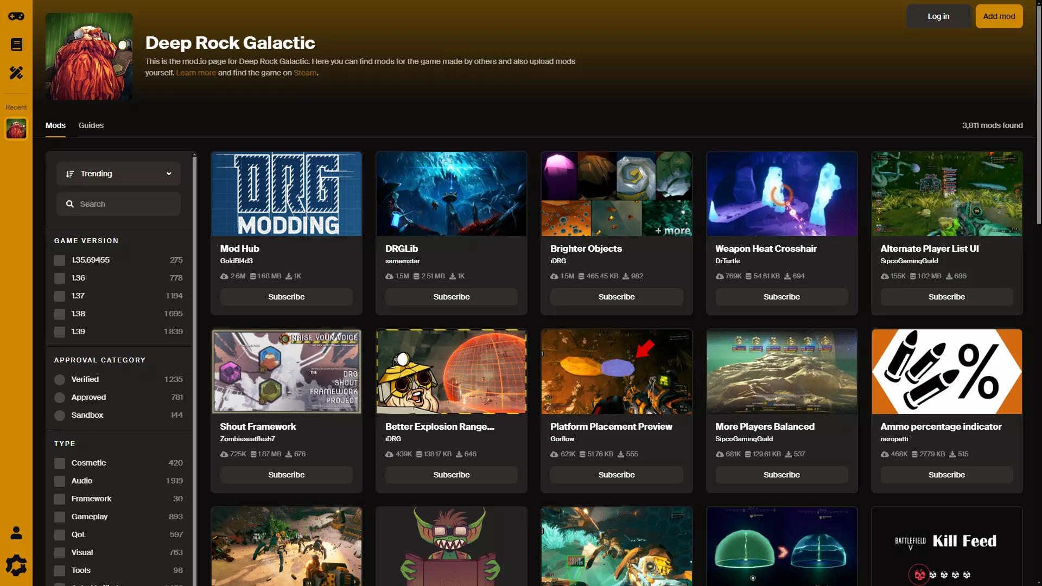This screenshot has width=1042, height=586.
Task: Enable the Cosmetic type filter checkbox
Action: tap(60, 463)
